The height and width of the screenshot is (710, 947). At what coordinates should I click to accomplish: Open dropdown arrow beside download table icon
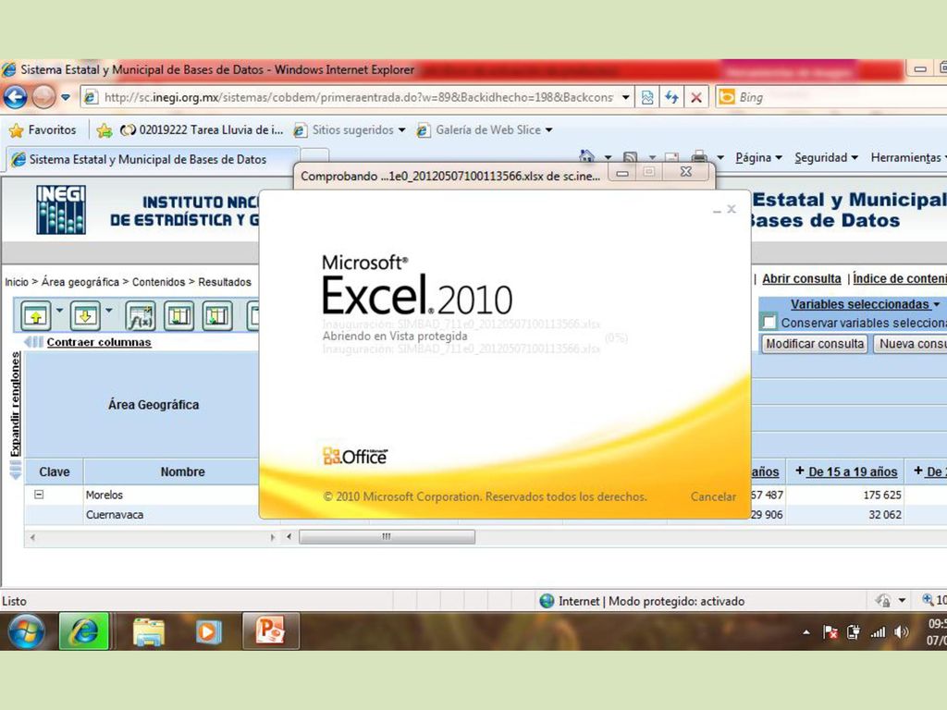(109, 311)
